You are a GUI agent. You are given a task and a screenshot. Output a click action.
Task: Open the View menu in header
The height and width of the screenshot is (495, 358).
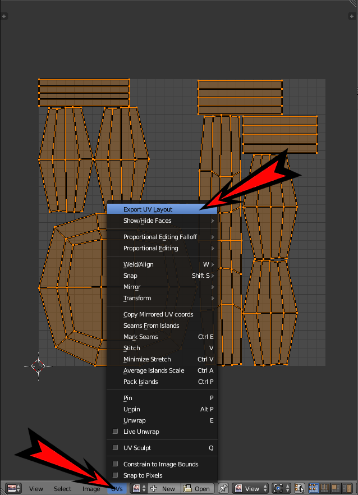[36, 489]
